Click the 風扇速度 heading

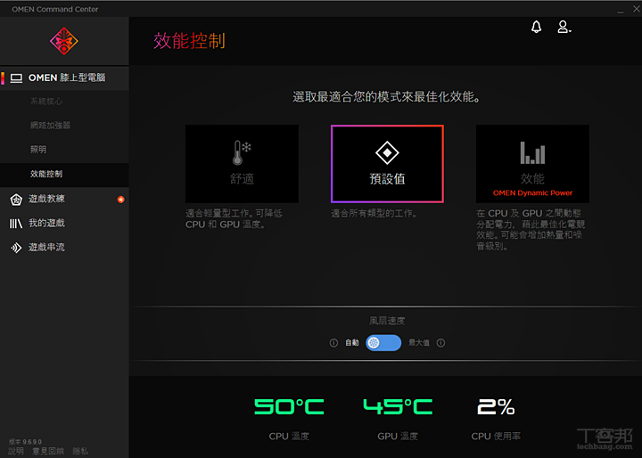[387, 321]
